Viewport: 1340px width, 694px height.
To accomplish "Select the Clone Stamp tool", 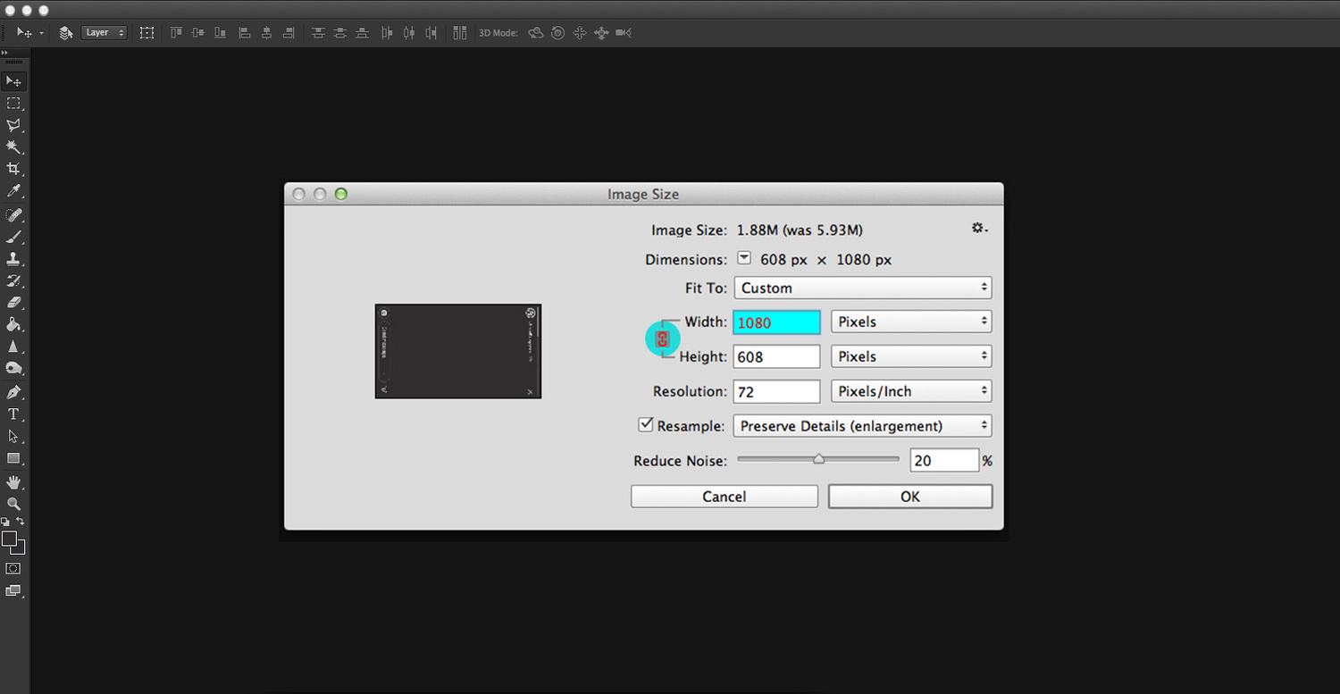I will (x=13, y=259).
